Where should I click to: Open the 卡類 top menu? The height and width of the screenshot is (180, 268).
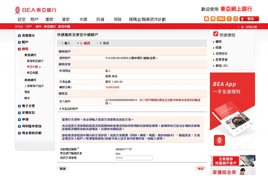[83, 19]
